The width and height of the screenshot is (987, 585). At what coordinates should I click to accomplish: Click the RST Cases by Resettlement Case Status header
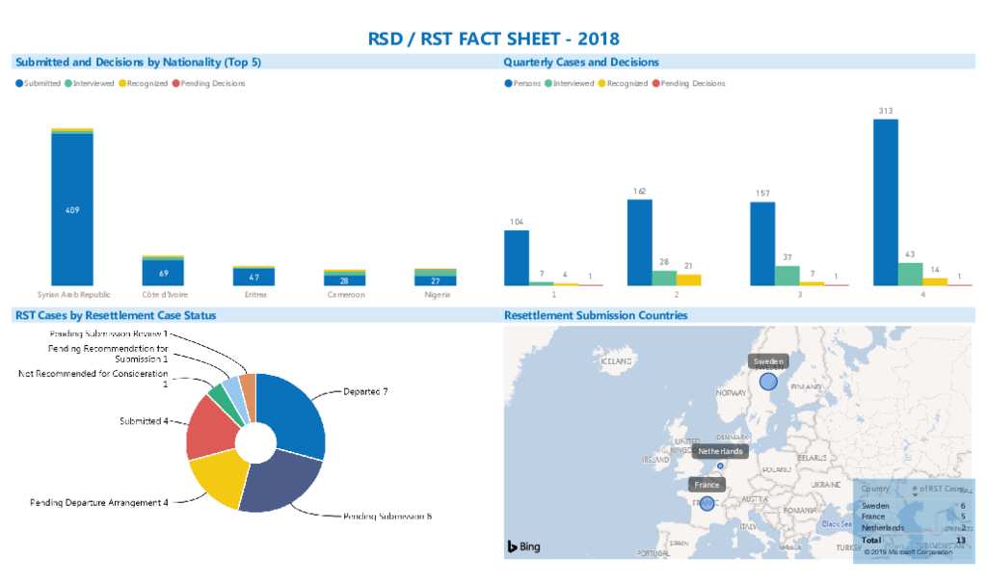(x=116, y=315)
